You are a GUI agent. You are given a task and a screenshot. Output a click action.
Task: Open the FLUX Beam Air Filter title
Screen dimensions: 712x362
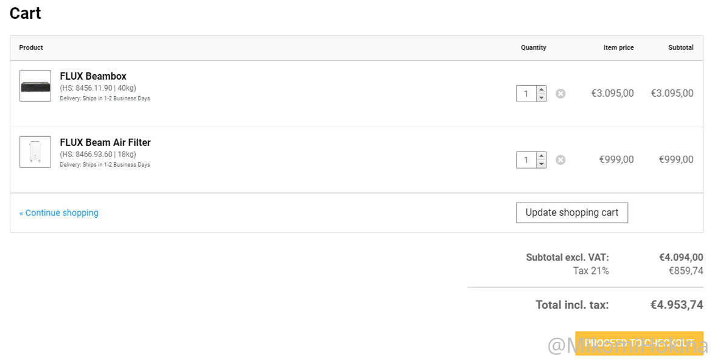(x=105, y=142)
